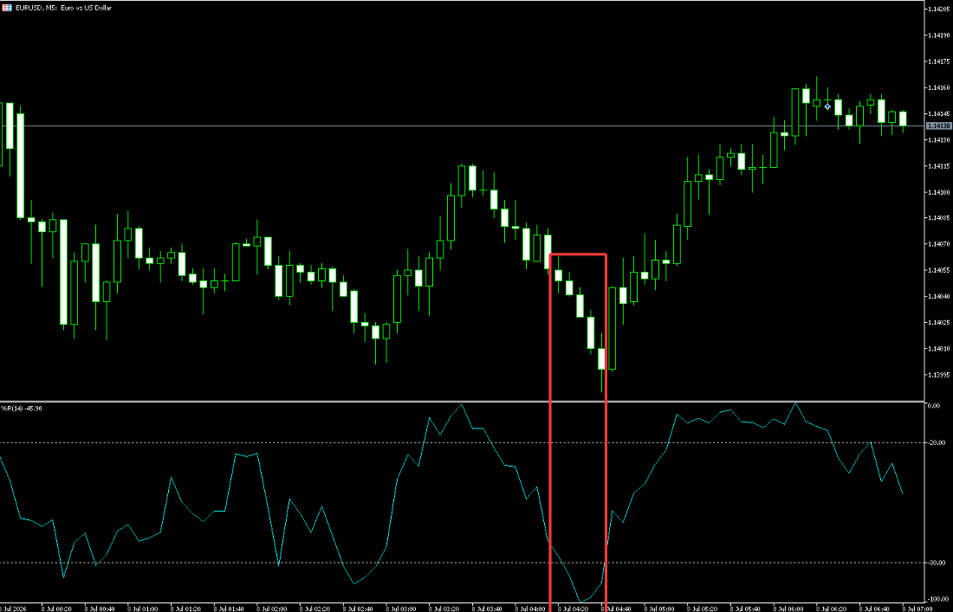
Task: Select the 0.00 mark on indicator scale
Action: (x=936, y=406)
